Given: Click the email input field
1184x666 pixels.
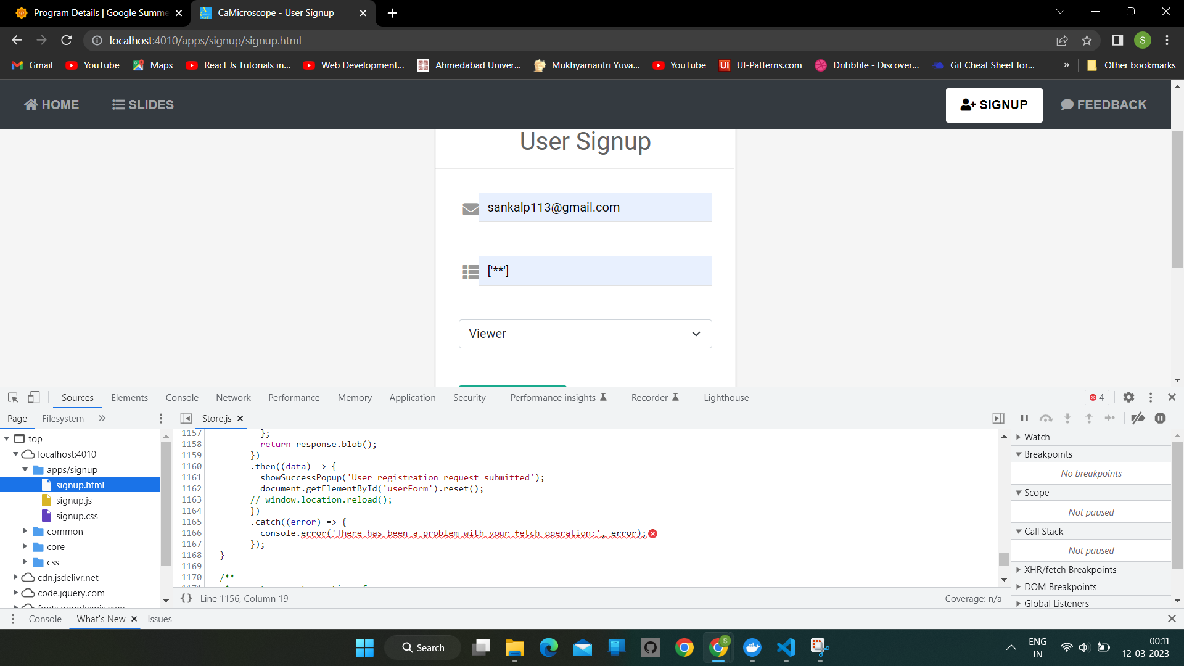Looking at the screenshot, I should (594, 208).
